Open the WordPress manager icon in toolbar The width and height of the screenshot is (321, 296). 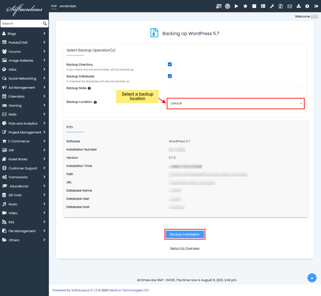228,6
